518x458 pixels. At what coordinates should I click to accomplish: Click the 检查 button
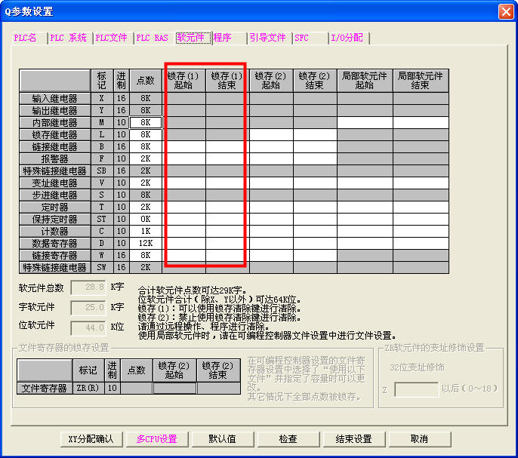pyautogui.click(x=288, y=439)
